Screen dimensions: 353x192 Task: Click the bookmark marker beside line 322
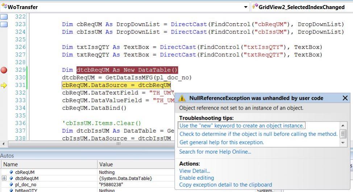point(4,17)
